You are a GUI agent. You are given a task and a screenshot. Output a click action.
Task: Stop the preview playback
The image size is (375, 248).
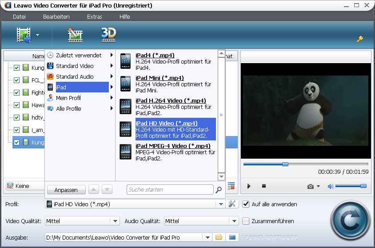click(264, 186)
